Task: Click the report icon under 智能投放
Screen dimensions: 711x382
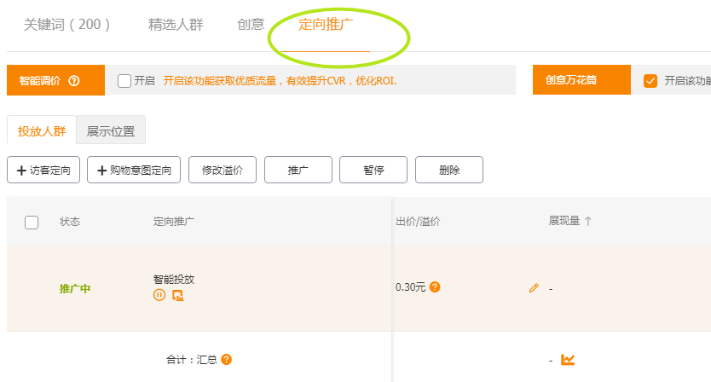Action: tap(177, 295)
